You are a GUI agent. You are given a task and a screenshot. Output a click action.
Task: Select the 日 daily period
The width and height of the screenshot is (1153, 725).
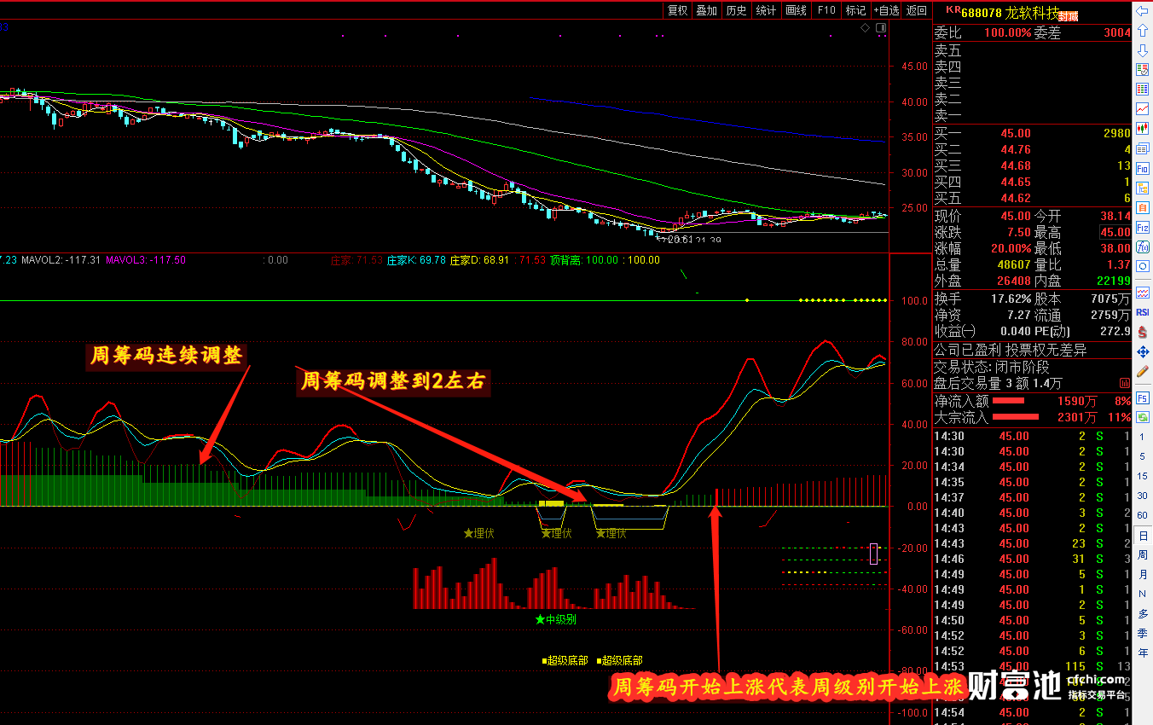[1143, 536]
